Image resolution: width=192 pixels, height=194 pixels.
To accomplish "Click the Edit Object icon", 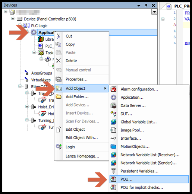I will (x=59, y=129).
